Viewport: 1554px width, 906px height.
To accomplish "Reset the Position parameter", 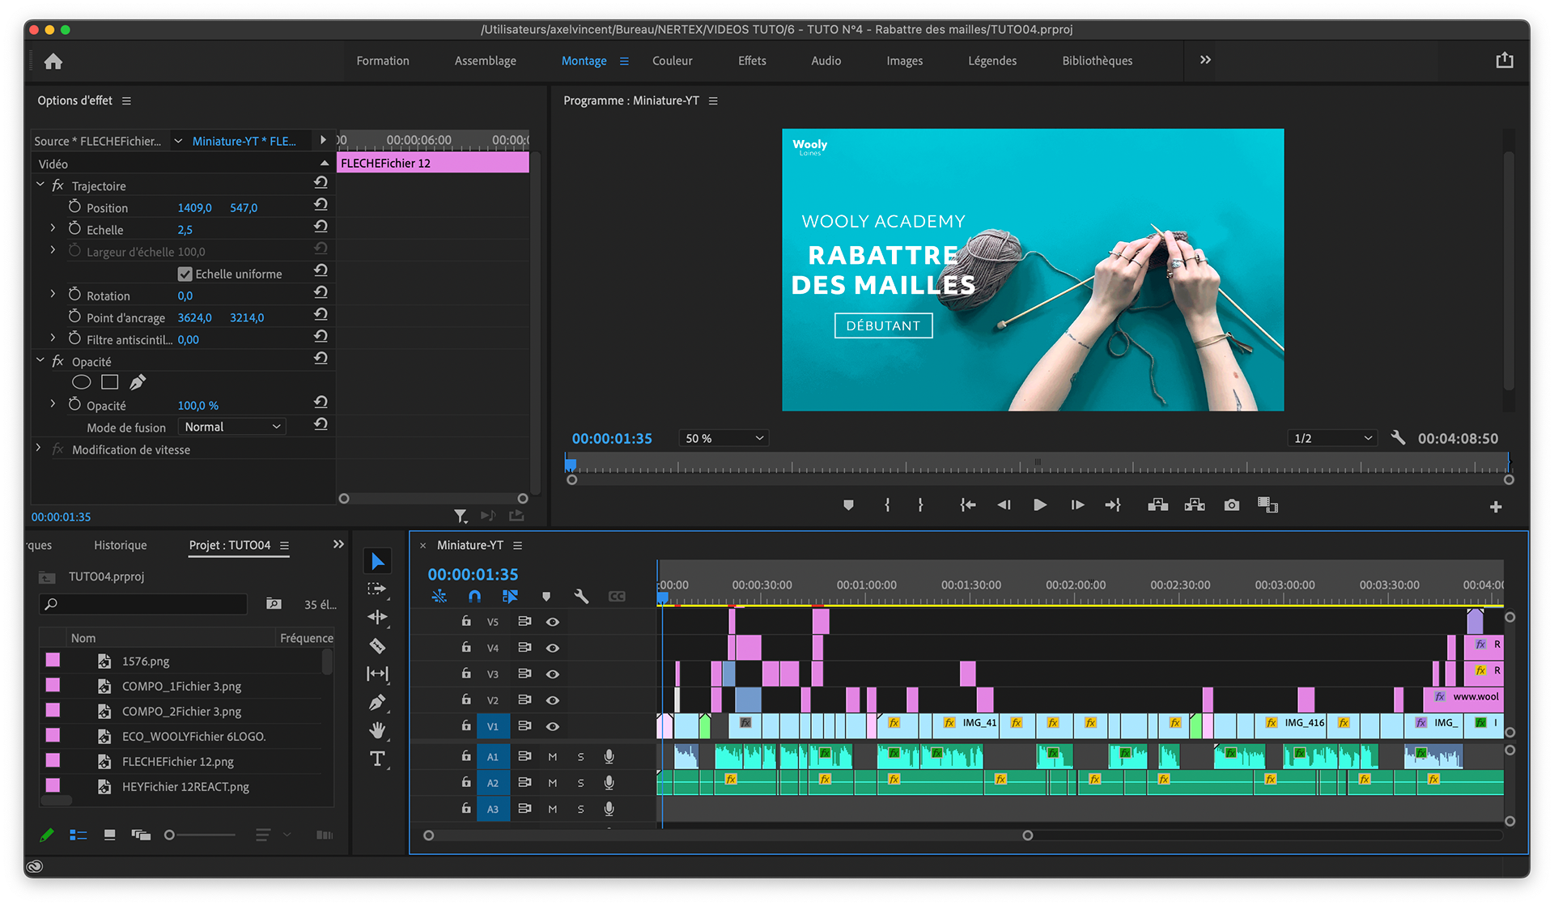I will [x=321, y=204].
